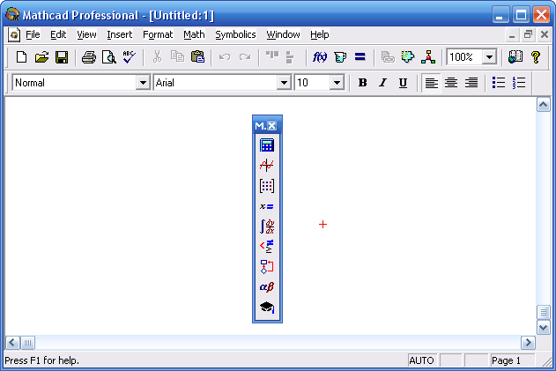Create a new worksheet with New icon
The width and height of the screenshot is (556, 371).
click(x=21, y=56)
